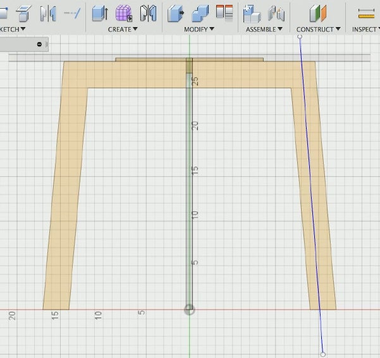Select the Measure ruler icon

[366, 13]
